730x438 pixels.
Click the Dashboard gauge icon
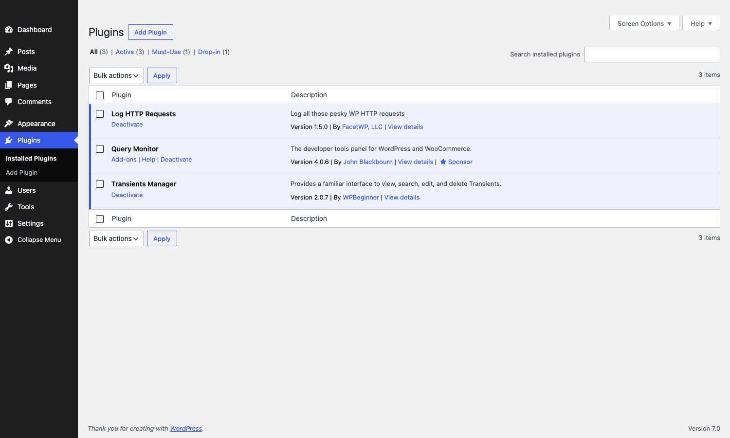pyautogui.click(x=9, y=30)
